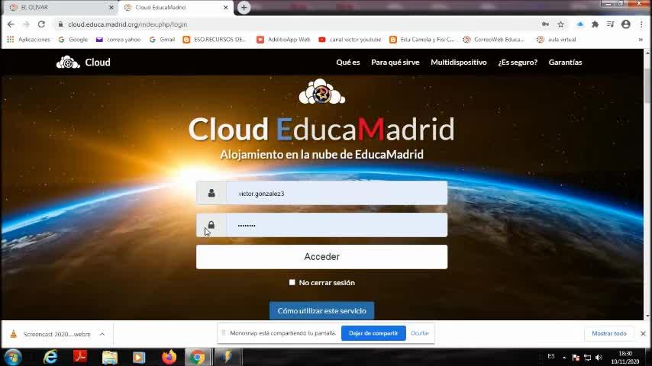Click the saved password key icon

pyautogui.click(x=545, y=24)
